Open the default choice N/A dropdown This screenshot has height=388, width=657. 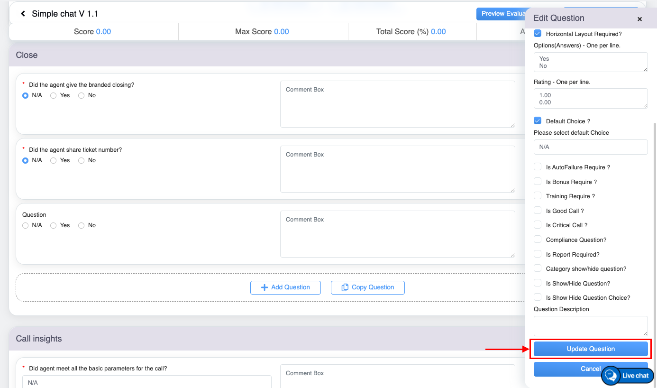click(590, 147)
